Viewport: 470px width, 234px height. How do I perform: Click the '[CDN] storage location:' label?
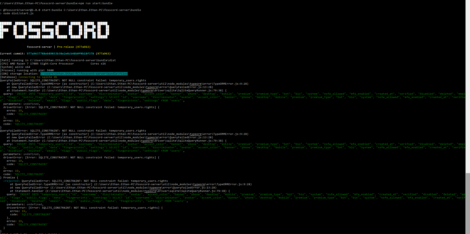coord(19,74)
